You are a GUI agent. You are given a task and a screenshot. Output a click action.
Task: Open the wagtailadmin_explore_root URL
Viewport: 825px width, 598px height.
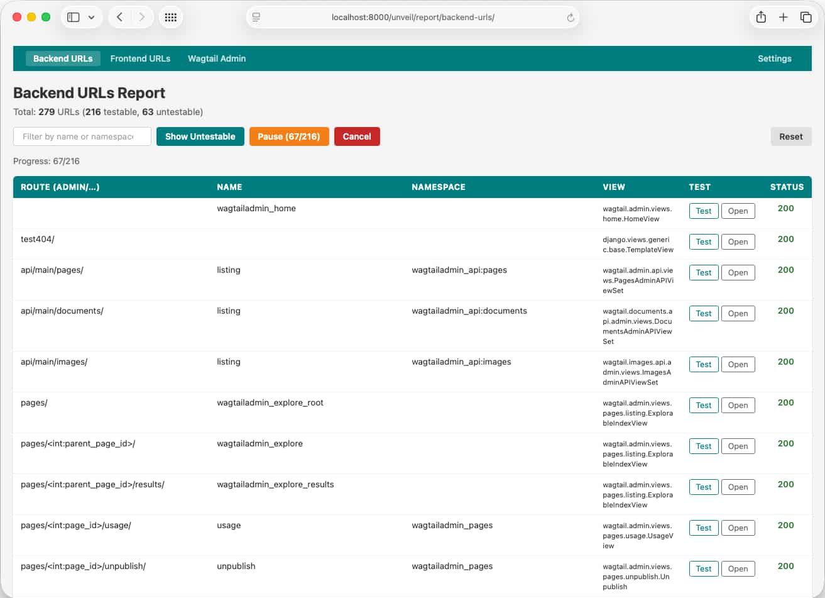738,406
